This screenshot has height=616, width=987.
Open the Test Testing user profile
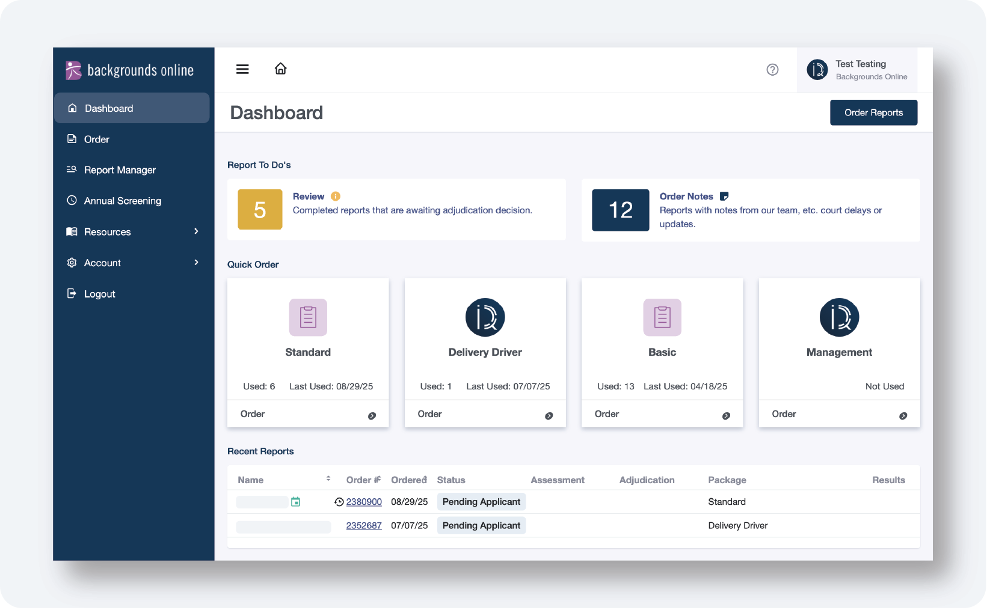858,70
